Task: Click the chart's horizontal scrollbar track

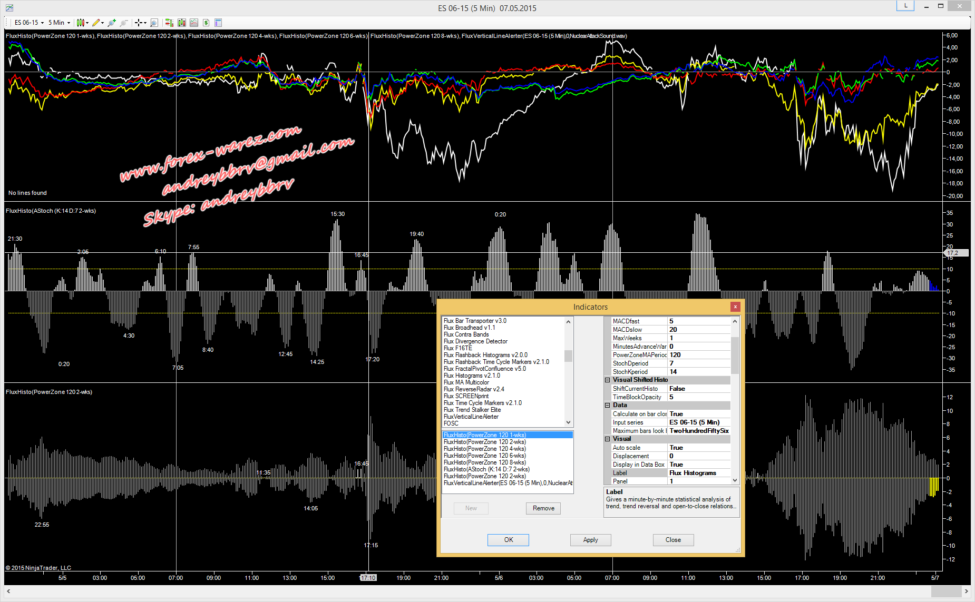Action: (x=474, y=591)
